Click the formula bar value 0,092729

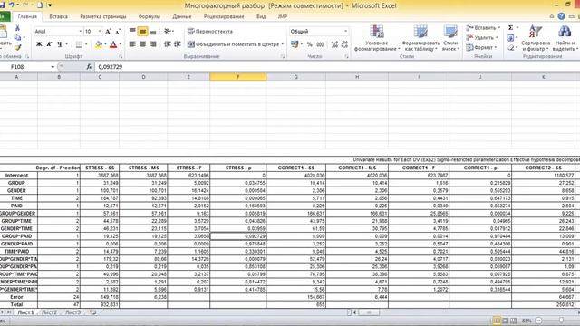[x=111, y=67]
